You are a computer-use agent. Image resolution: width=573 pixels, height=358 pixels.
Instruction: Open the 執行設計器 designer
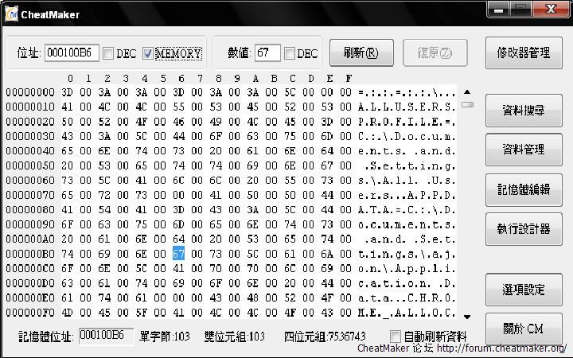click(524, 229)
